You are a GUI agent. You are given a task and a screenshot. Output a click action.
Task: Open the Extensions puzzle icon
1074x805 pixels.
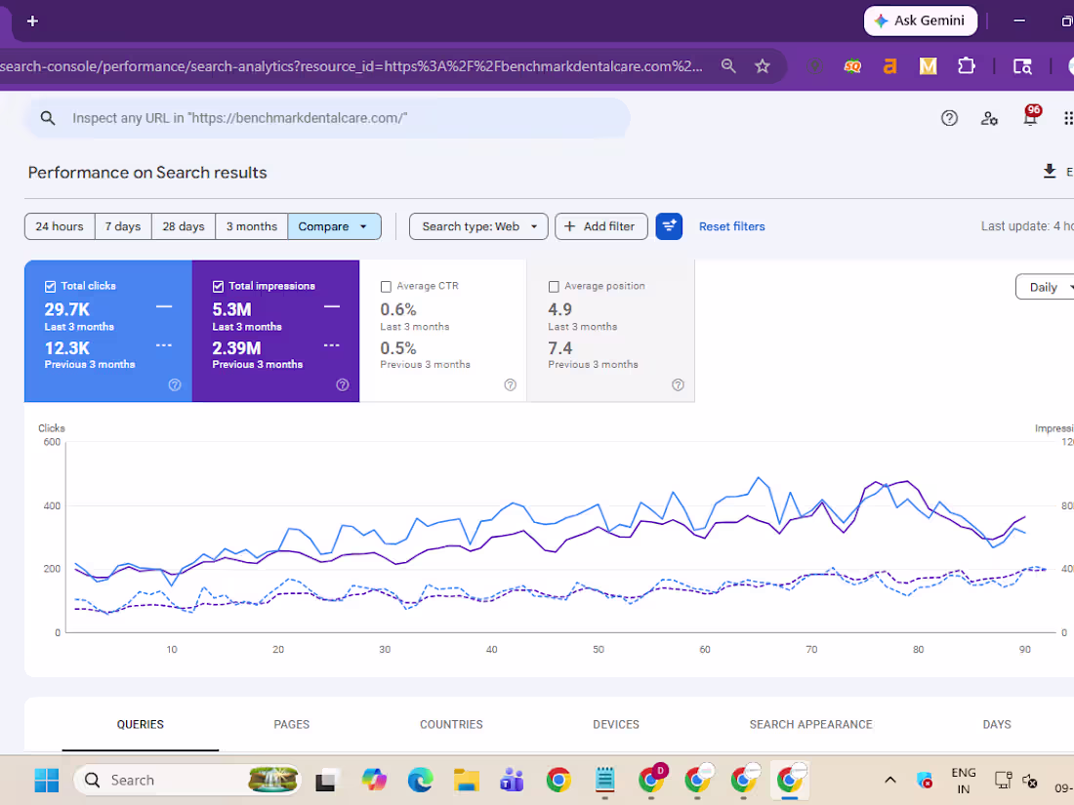pos(967,66)
